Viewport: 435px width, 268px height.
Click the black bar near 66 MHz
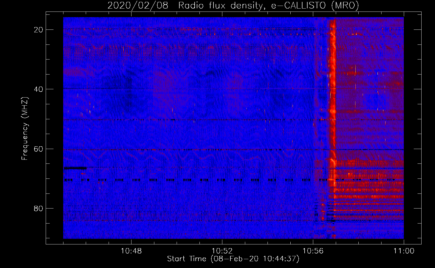[x=75, y=168]
